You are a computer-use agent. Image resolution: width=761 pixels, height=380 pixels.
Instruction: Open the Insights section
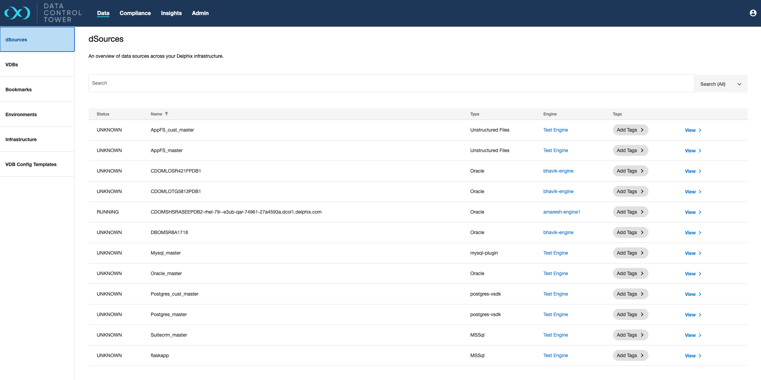[171, 13]
